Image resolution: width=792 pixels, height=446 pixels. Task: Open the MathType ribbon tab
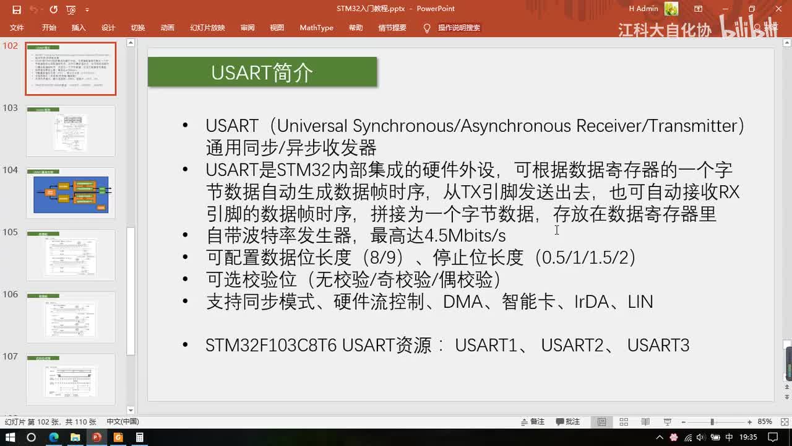[x=316, y=28]
